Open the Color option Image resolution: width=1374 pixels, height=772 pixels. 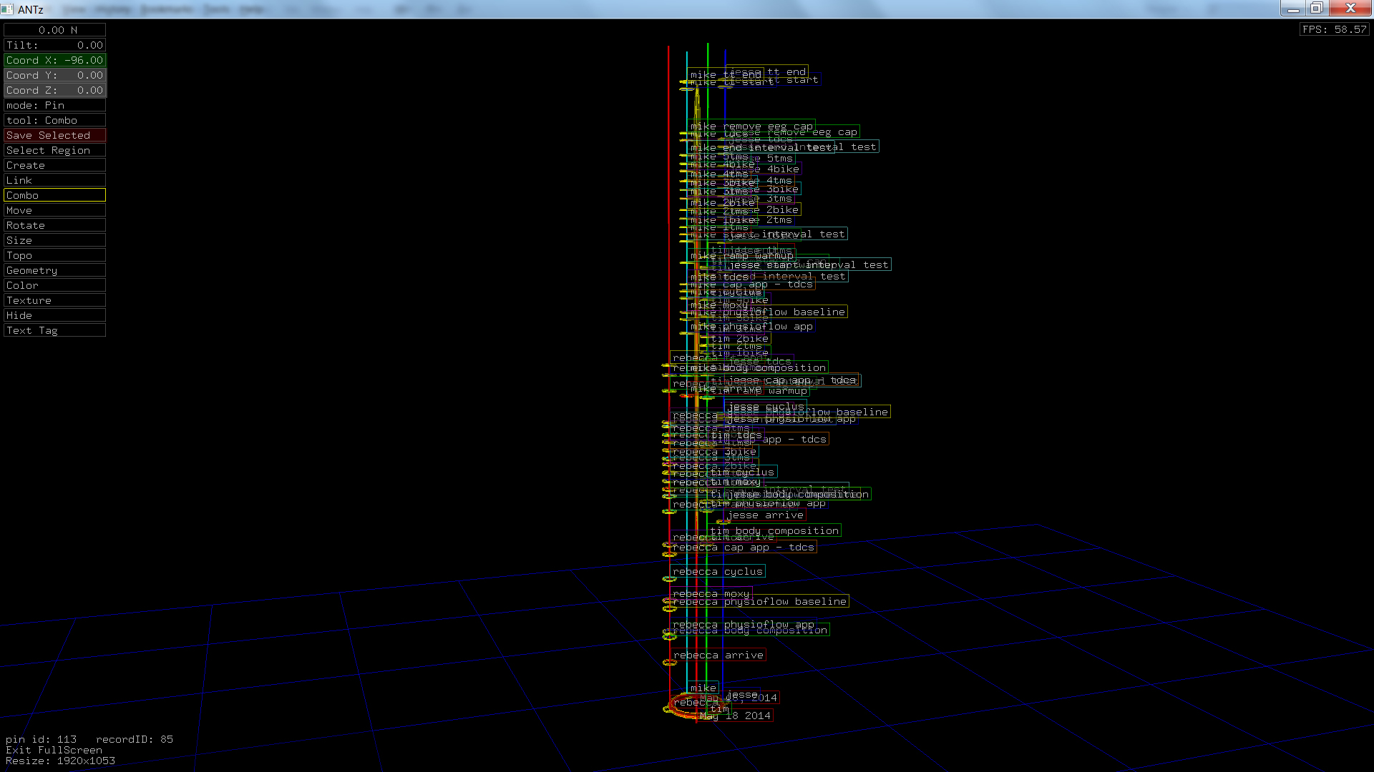tap(54, 285)
